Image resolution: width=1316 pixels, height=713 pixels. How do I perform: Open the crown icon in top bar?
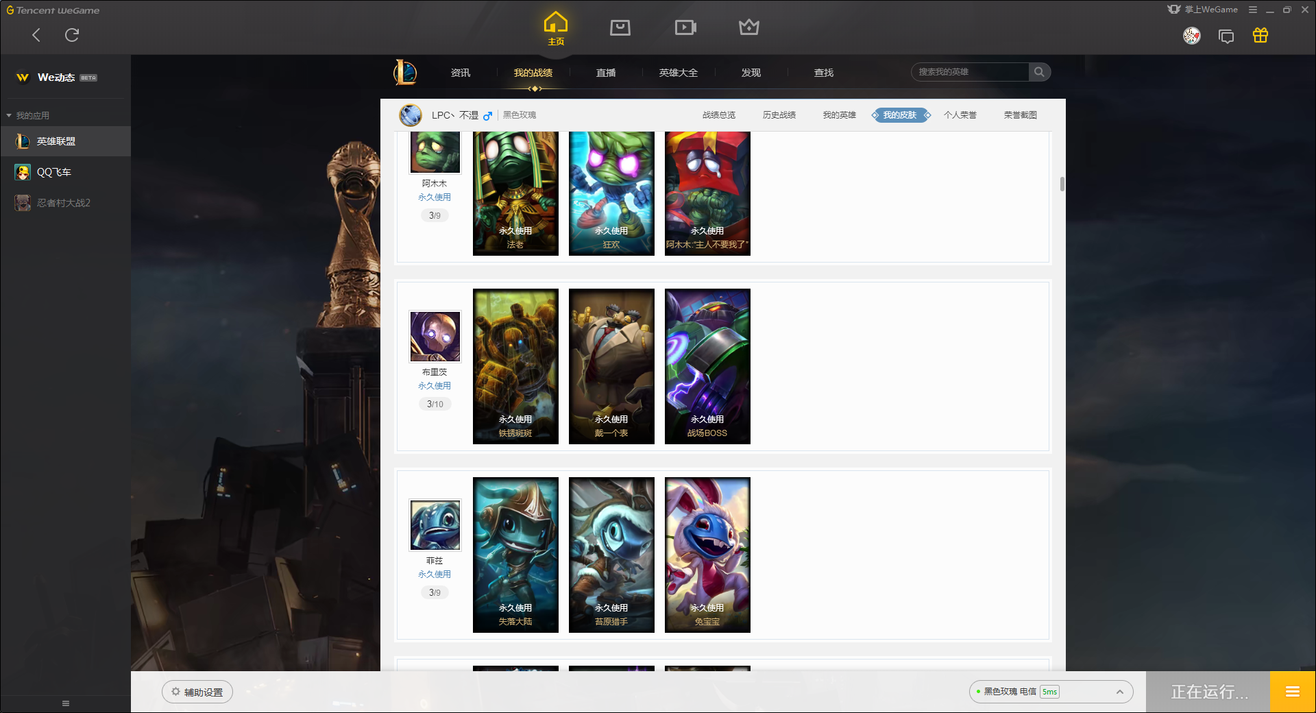pos(749,27)
